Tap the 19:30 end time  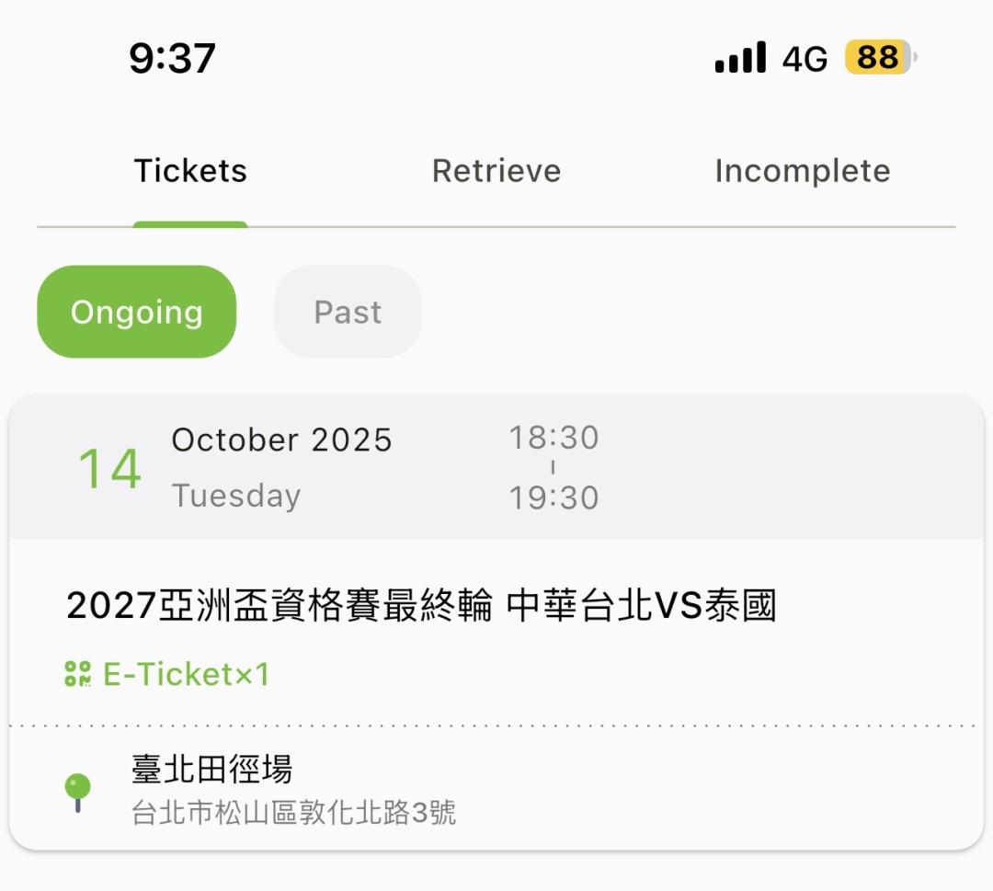(x=554, y=497)
